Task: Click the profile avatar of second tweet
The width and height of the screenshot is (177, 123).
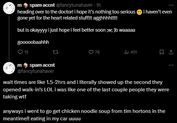Action: (x=9, y=68)
